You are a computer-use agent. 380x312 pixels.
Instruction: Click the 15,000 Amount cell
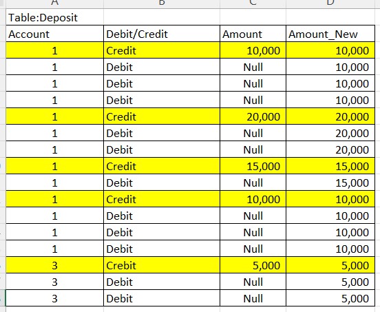(x=253, y=166)
